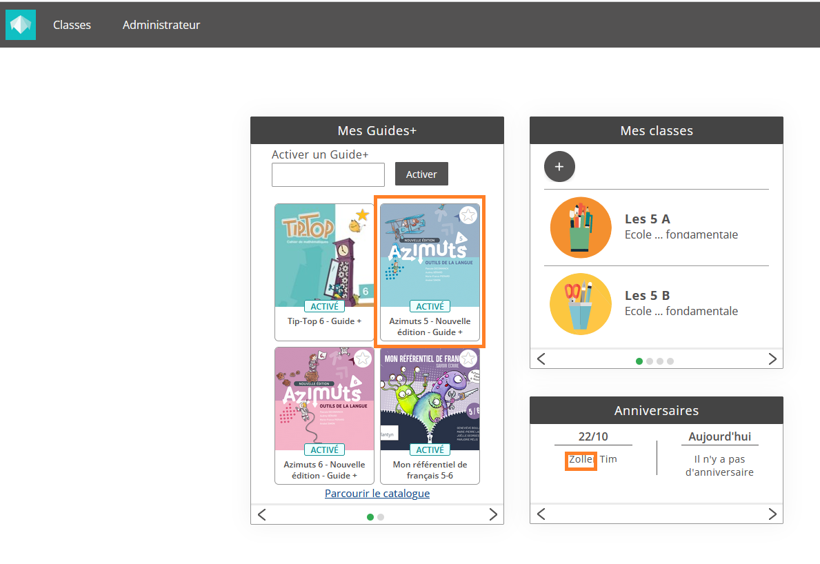Viewport: 820px width, 564px height.
Task: Select the second page dot in Mes classes
Action: click(650, 361)
